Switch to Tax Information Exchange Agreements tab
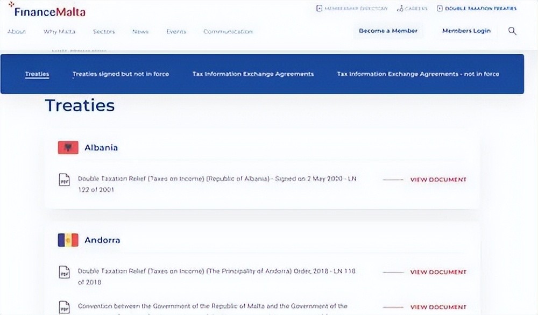Screen dimensions: 538x315 tap(253, 74)
